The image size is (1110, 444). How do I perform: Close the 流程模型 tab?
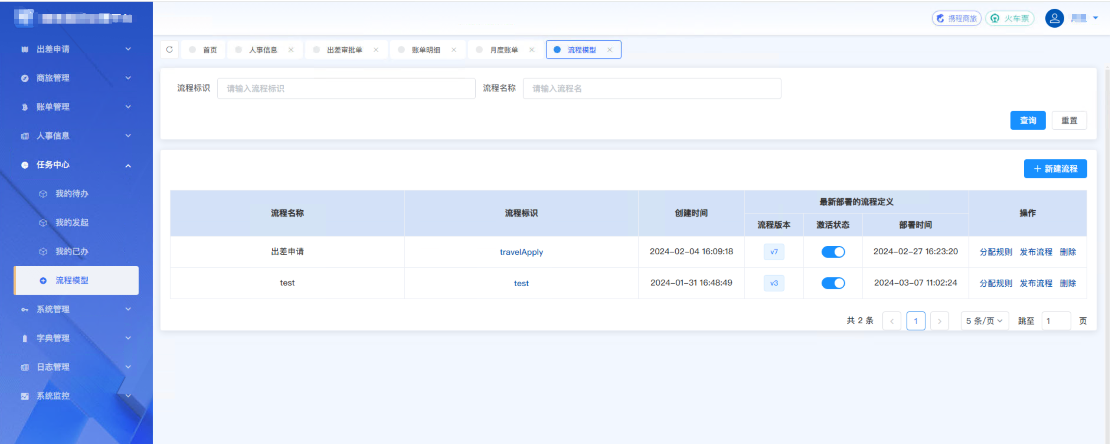[x=610, y=50]
